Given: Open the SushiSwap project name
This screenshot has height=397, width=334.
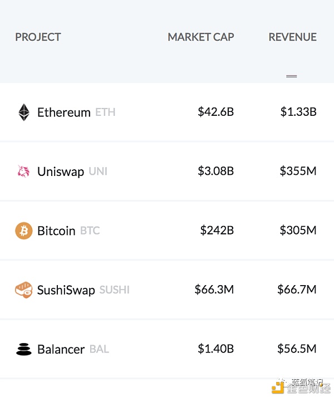Looking at the screenshot, I should [x=66, y=290].
